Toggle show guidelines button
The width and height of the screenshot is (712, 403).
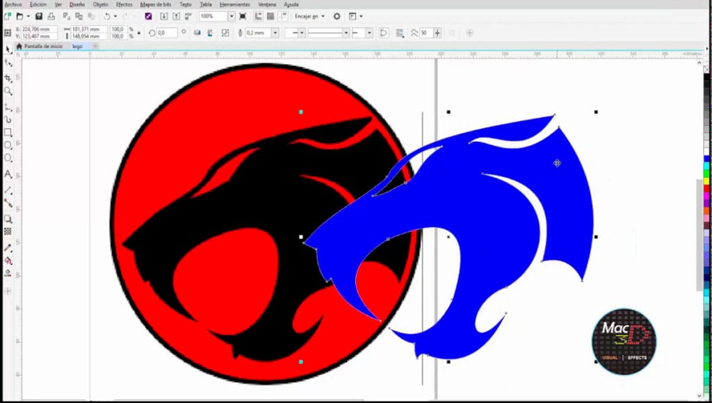tap(284, 17)
